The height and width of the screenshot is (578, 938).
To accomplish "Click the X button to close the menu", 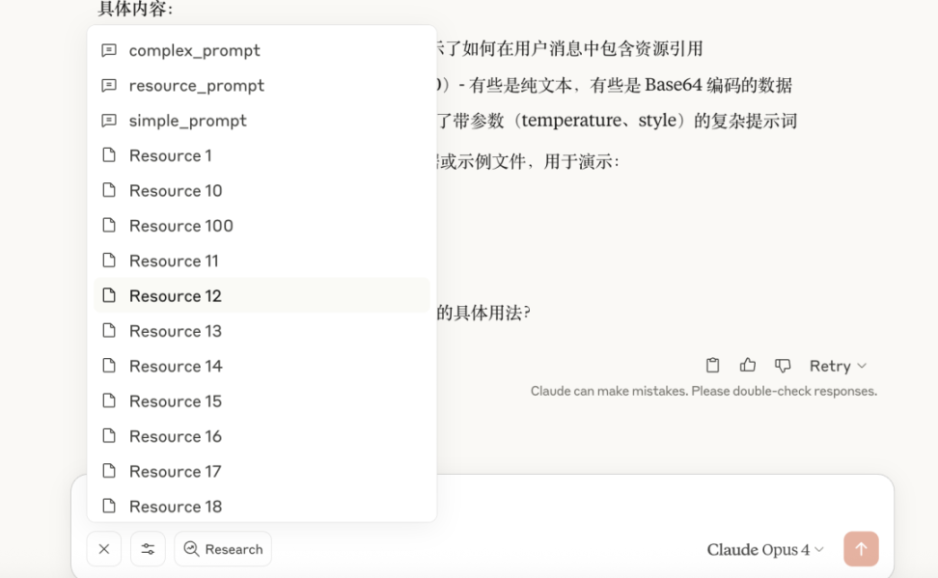I will tap(104, 549).
